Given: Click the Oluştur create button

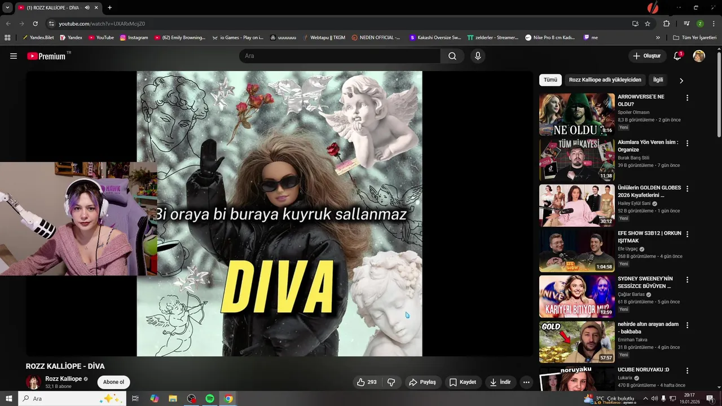Looking at the screenshot, I should coord(646,56).
